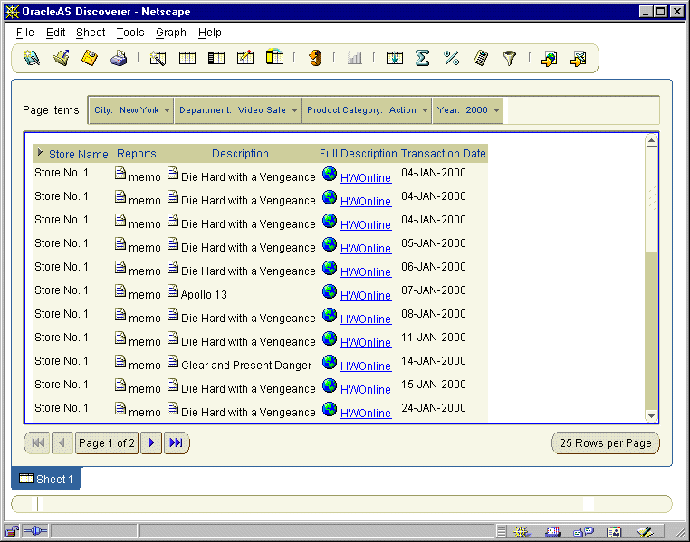Click the Full Description column header
Viewport: 690px width, 542px height.
pyautogui.click(x=359, y=154)
